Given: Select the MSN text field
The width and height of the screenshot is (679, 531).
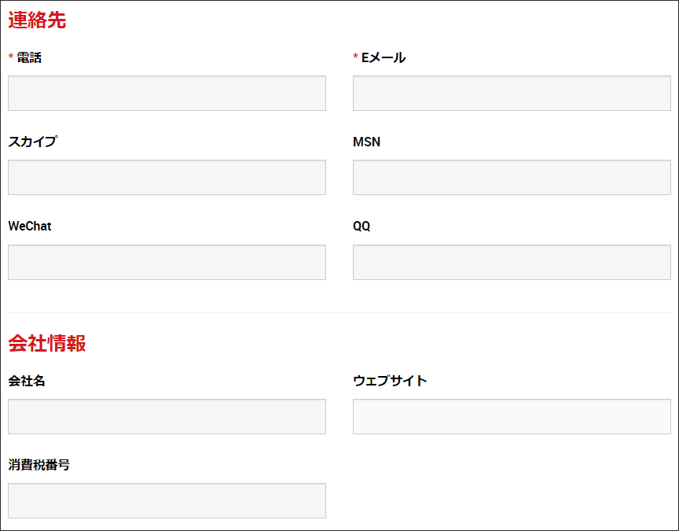Looking at the screenshot, I should pyautogui.click(x=512, y=178).
